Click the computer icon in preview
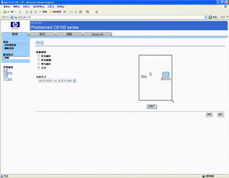The width and height of the screenshot is (229, 178). [166, 76]
